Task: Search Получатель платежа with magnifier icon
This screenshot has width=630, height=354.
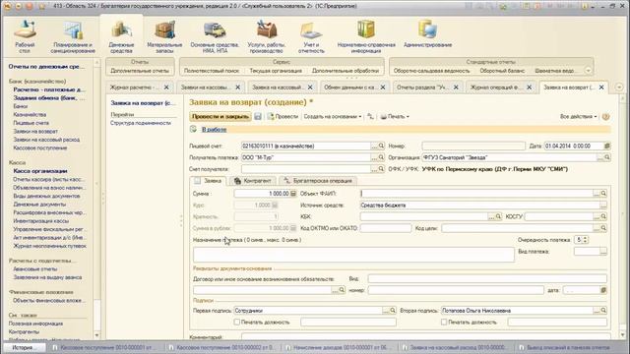Action: (381, 157)
